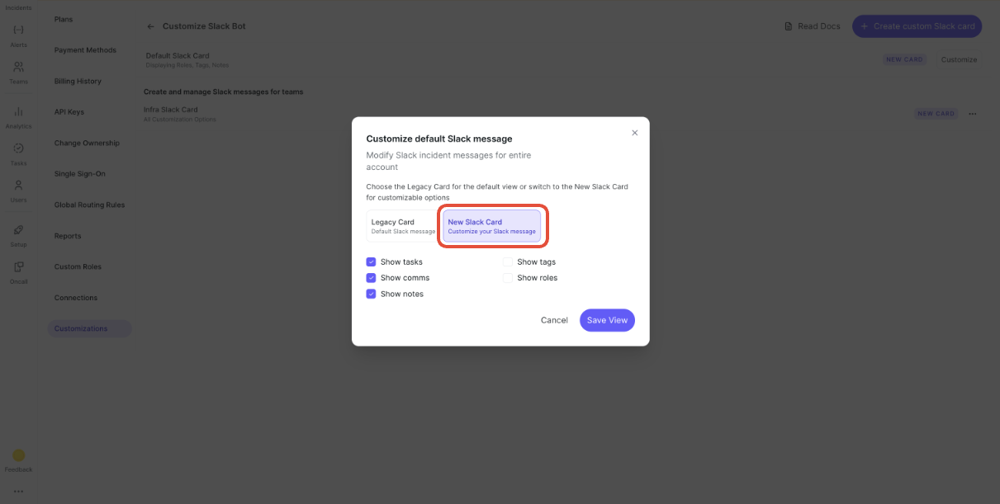Click Cancel in the dialog
The width and height of the screenshot is (1000, 504).
(554, 320)
